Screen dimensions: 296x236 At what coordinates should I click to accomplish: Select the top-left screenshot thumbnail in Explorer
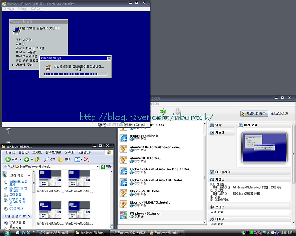pyautogui.click(x=50, y=178)
